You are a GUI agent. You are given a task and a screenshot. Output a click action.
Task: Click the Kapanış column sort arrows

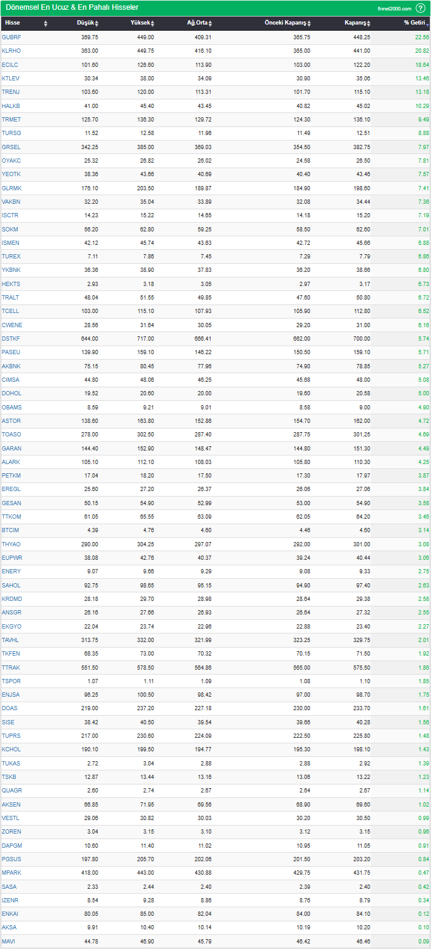369,23
